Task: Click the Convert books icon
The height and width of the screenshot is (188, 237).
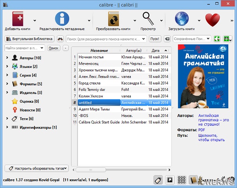Action: tap(114, 18)
